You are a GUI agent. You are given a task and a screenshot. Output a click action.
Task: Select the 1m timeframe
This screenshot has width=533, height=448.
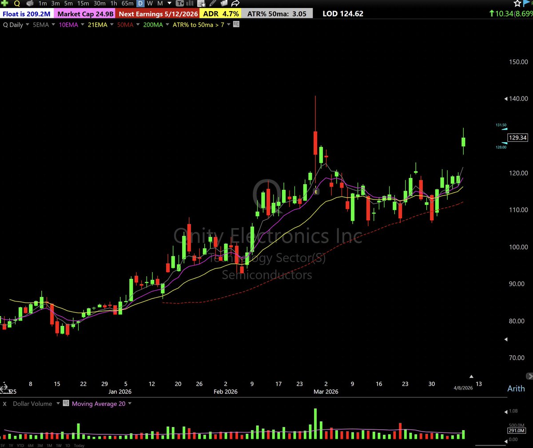42,3
